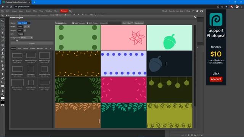
Task: Go back in the browser
Action: click(3, 7)
